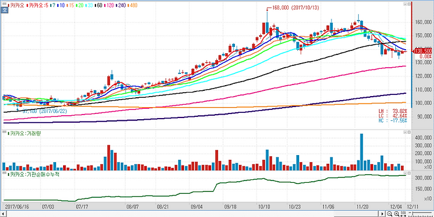Minimize the 기관순매수누적 panel

[404, 174]
